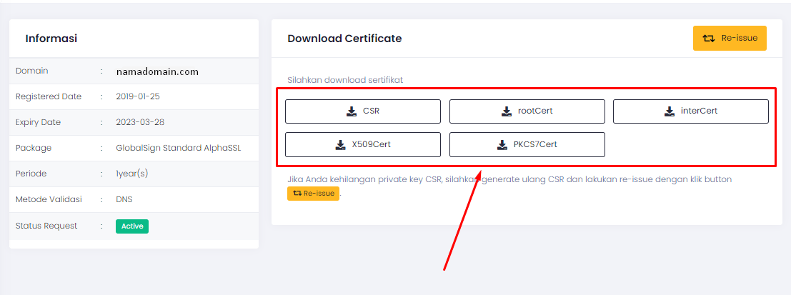This screenshot has width=791, height=295.
Task: Download the rootCert certificate
Action: coord(527,111)
